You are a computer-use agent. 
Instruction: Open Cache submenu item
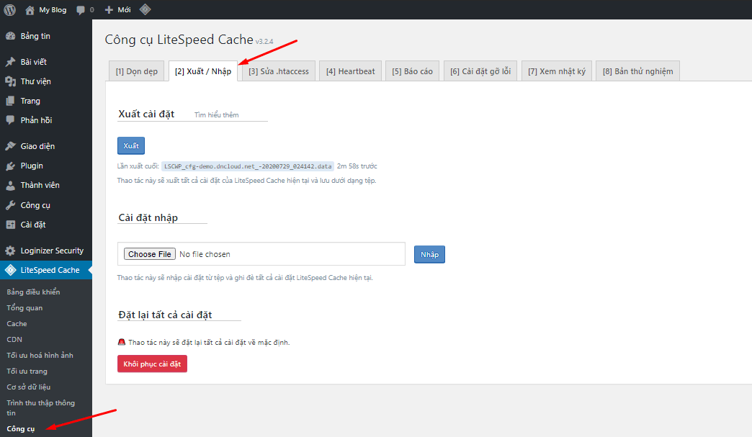[17, 323]
